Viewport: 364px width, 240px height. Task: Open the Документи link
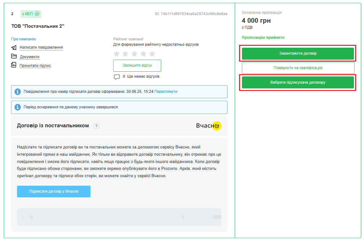tap(30, 57)
